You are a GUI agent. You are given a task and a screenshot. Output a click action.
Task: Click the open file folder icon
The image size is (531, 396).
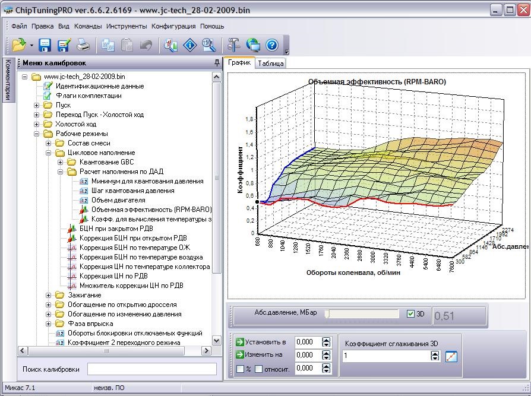click(x=19, y=45)
